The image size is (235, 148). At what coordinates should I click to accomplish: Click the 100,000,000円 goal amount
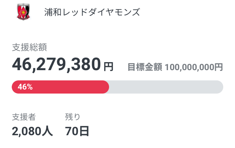click(x=194, y=67)
